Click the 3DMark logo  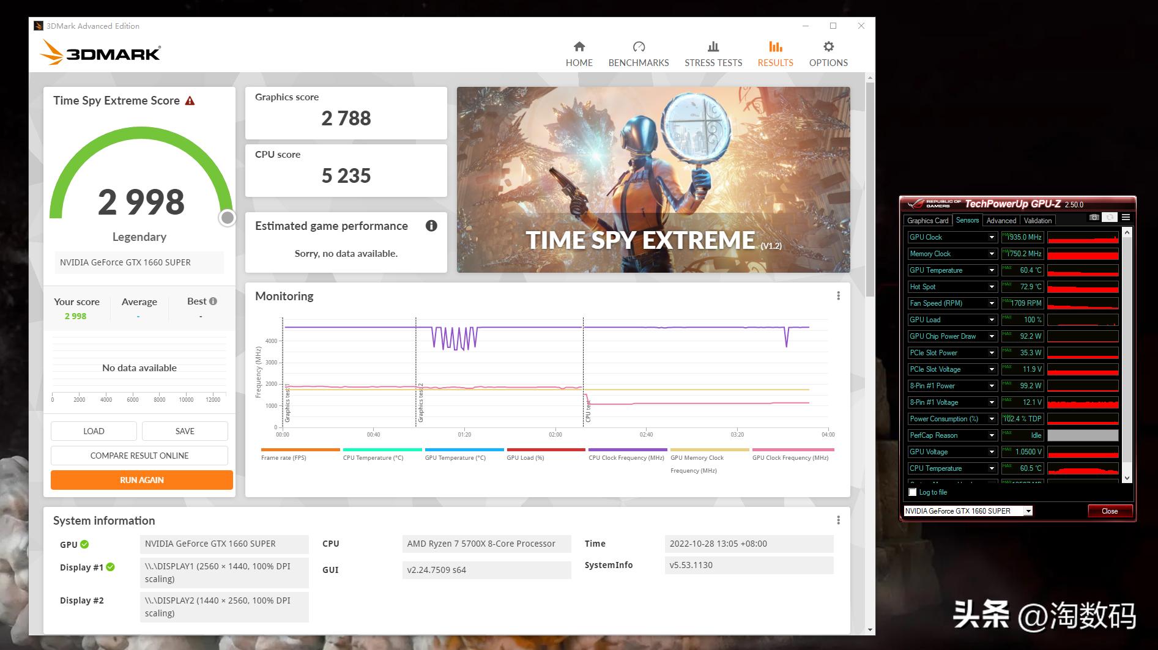[100, 53]
